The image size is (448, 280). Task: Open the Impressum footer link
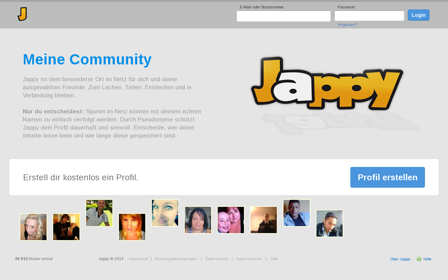pyautogui.click(x=139, y=259)
